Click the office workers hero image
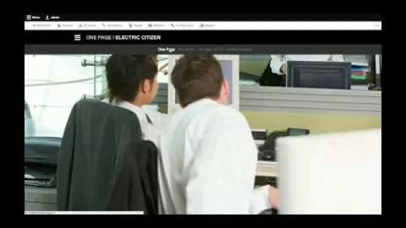Image resolution: width=406 pixels, height=228 pixels. 203,134
